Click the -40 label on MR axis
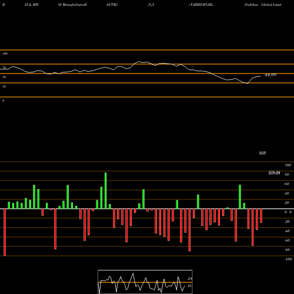 click(x=287, y=231)
